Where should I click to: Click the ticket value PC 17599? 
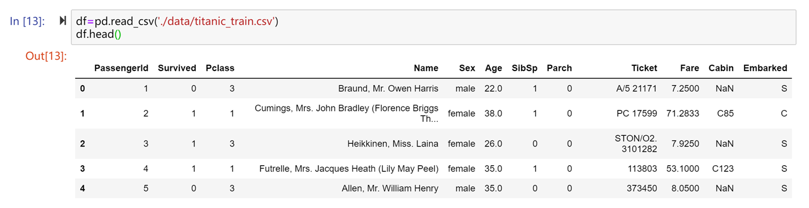click(636, 113)
